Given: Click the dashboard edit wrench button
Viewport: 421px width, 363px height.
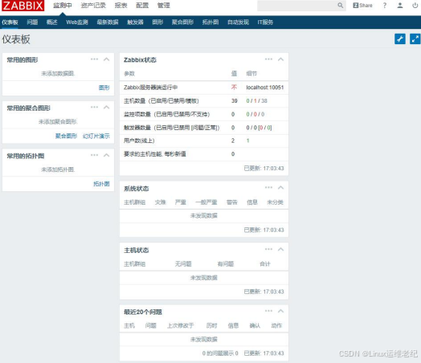Looking at the screenshot, I should (x=400, y=39).
